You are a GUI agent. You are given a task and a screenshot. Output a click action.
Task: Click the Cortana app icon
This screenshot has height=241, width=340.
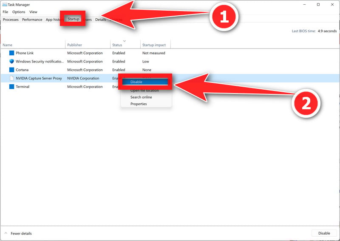point(12,70)
